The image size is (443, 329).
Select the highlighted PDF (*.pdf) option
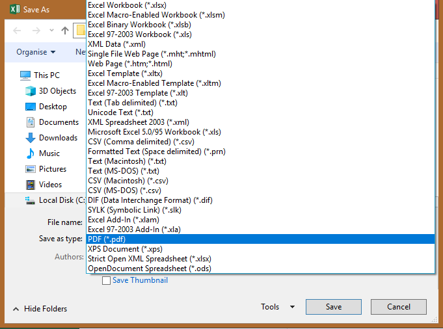pos(260,239)
